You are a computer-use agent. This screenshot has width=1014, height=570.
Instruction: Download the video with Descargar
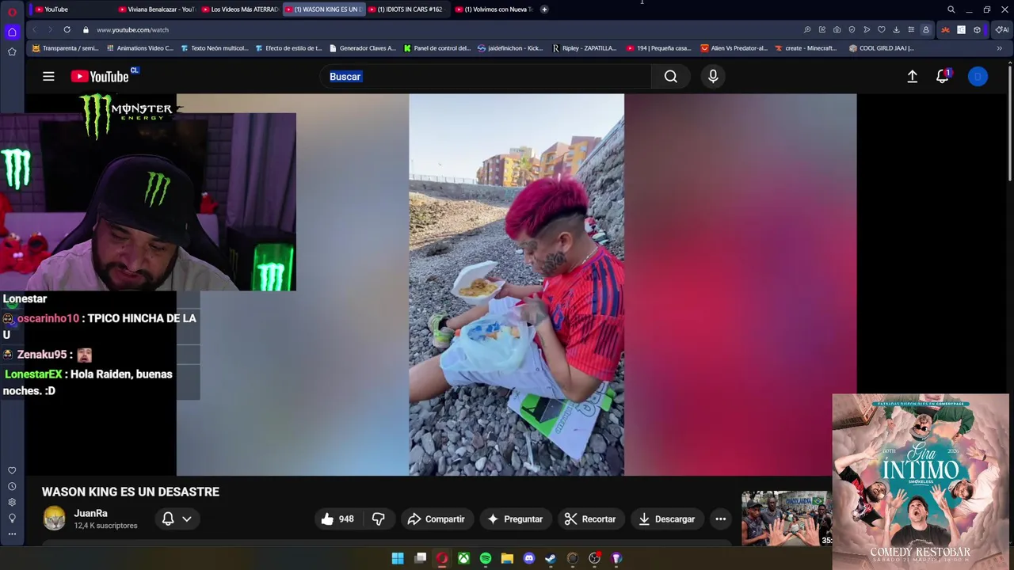[x=666, y=519]
